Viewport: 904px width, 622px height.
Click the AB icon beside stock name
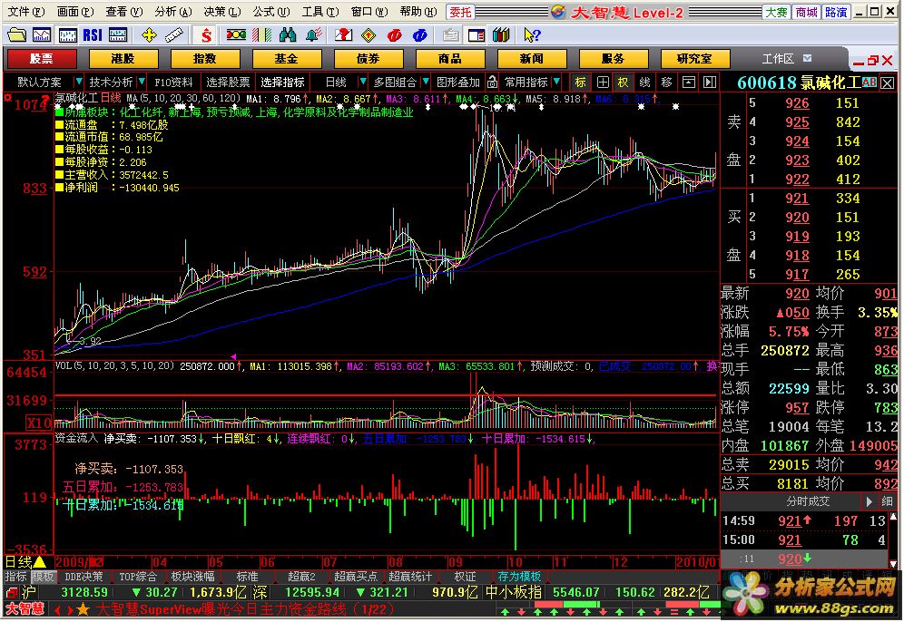(x=870, y=83)
